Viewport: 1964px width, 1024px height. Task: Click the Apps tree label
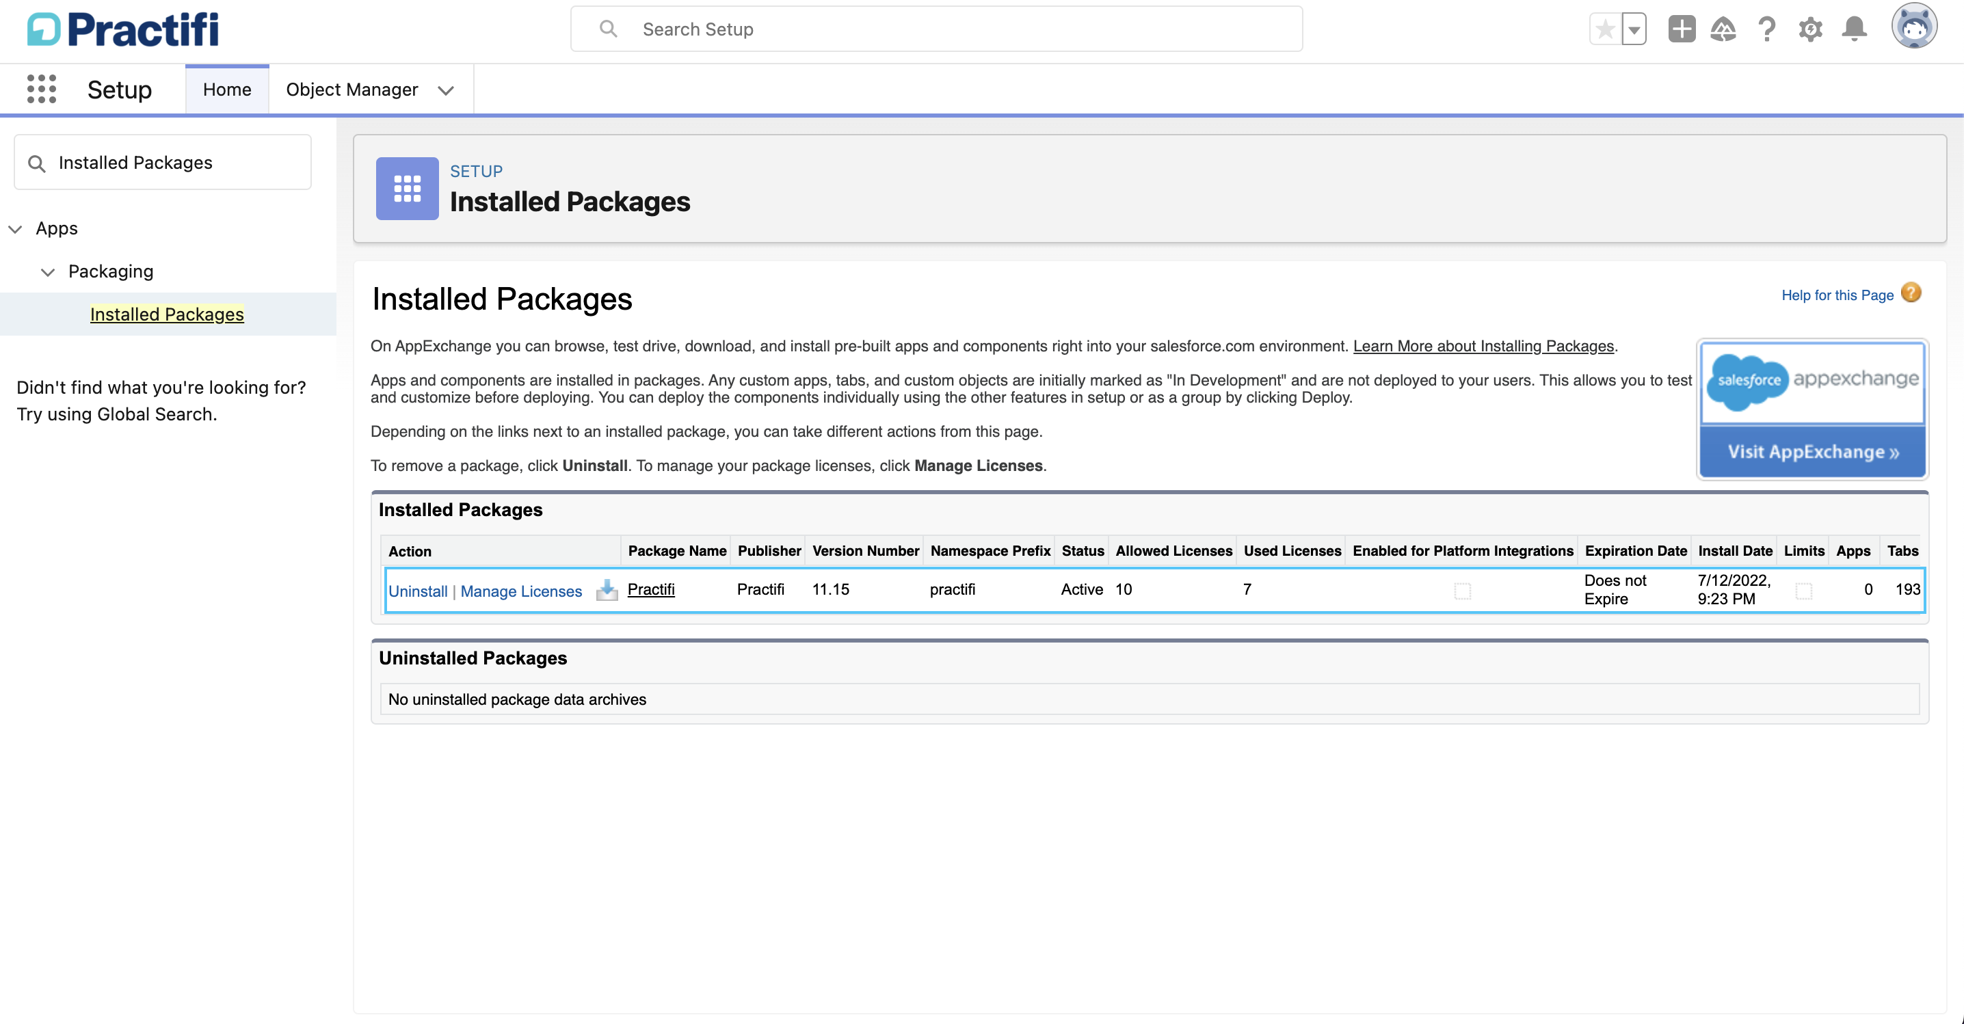(57, 228)
